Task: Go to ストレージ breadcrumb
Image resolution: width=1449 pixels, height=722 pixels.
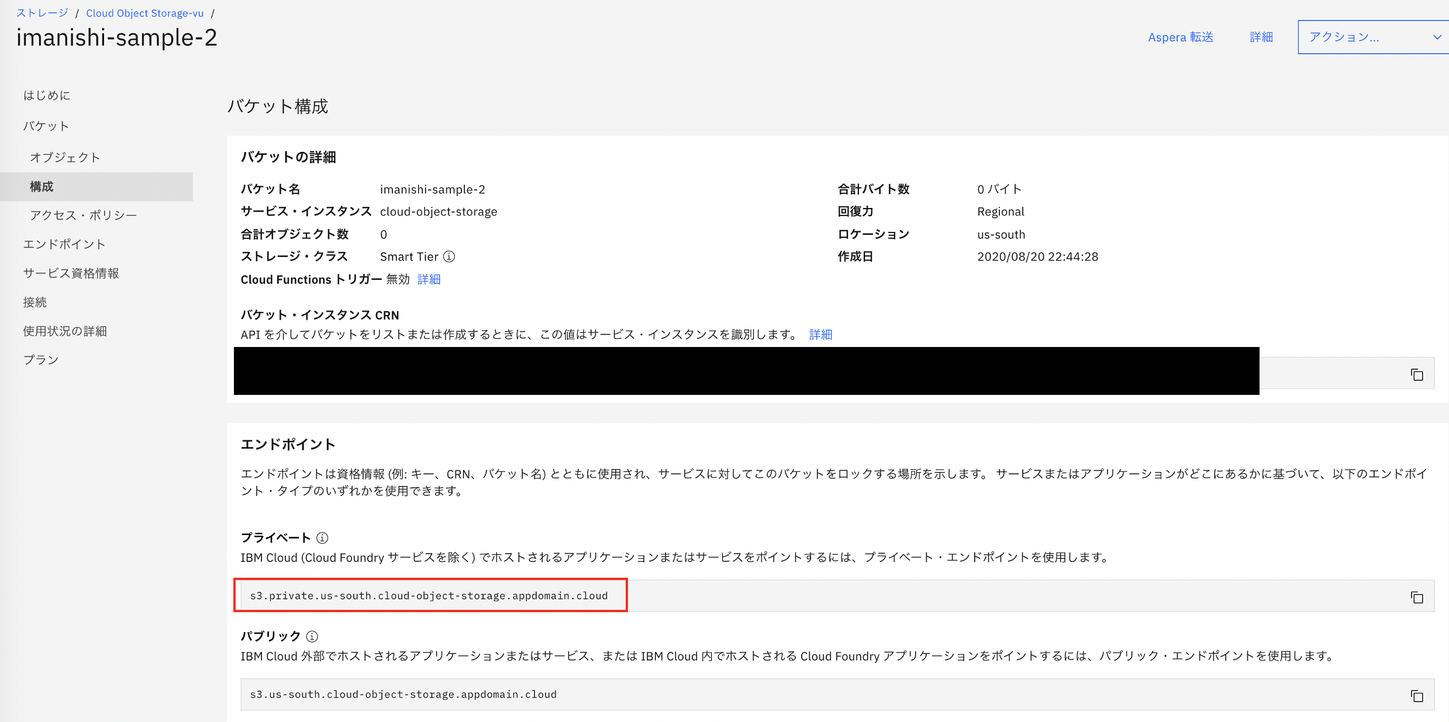Action: pyautogui.click(x=42, y=13)
